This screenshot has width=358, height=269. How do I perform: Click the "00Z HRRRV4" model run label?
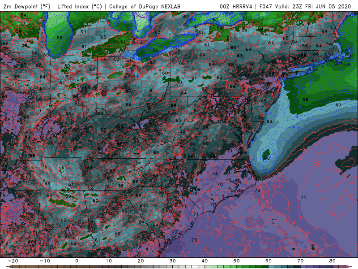tap(236, 6)
